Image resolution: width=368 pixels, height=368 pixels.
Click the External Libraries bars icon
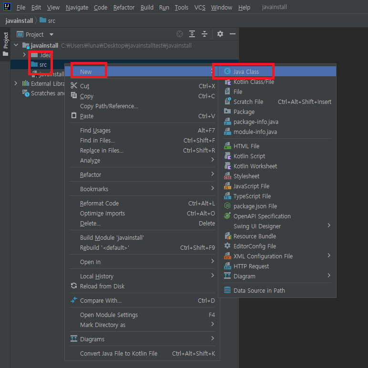[26, 83]
